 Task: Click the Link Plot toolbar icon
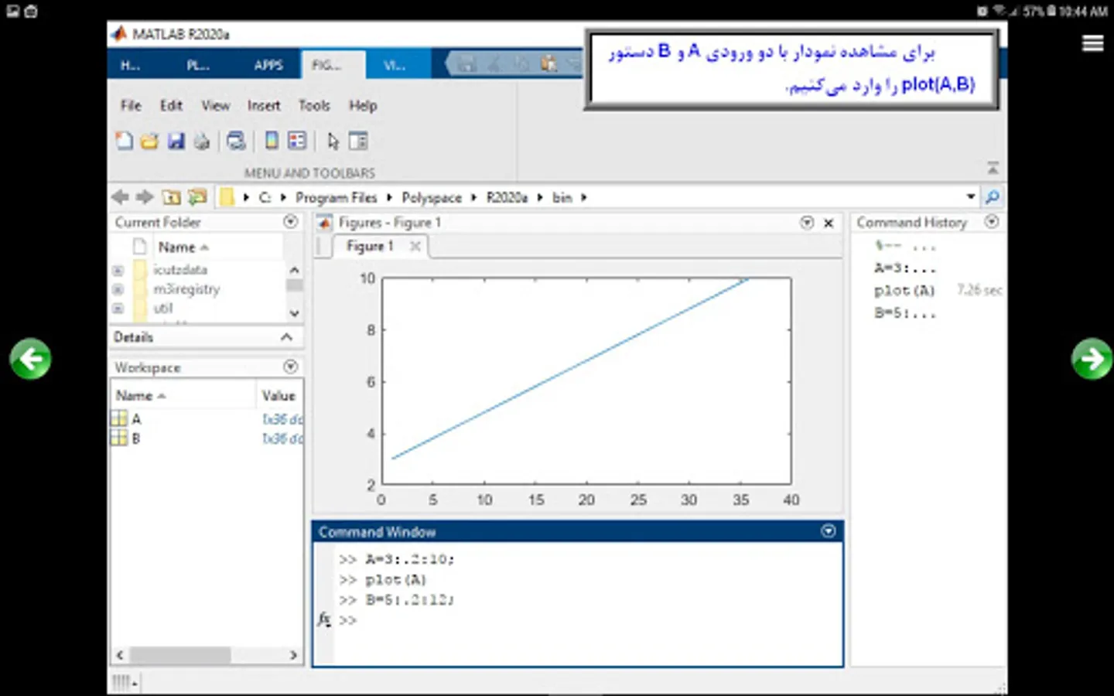[236, 141]
